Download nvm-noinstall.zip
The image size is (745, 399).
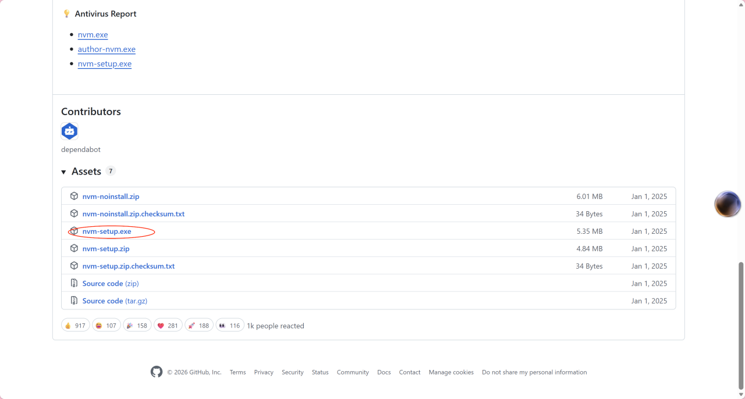point(111,197)
